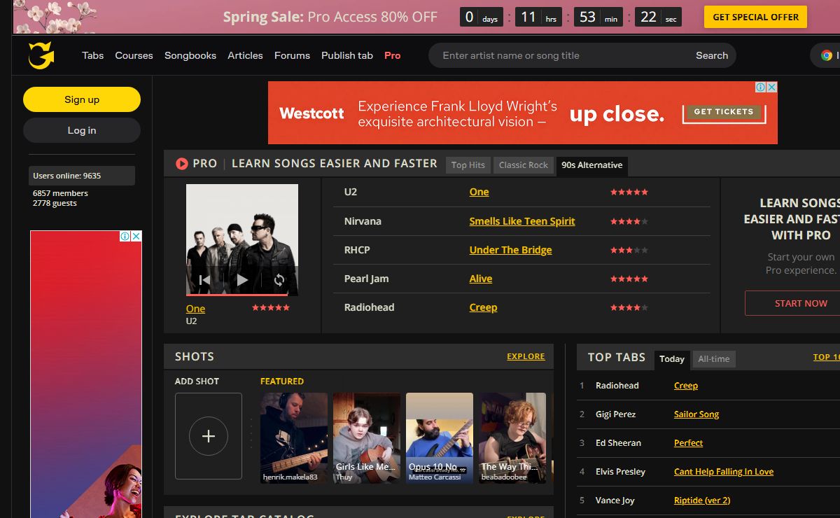This screenshot has height=518, width=840.
Task: Click EXPLORE link in Shots section
Action: [x=526, y=356]
